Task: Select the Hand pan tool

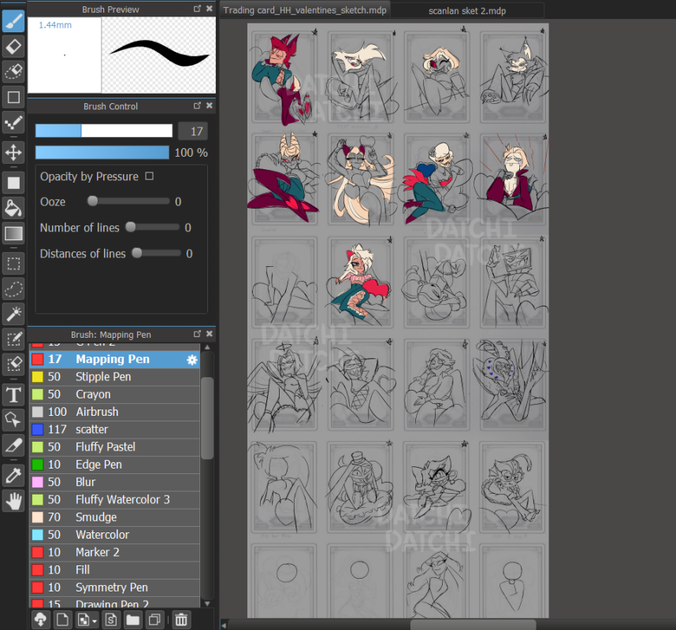Action: click(13, 501)
